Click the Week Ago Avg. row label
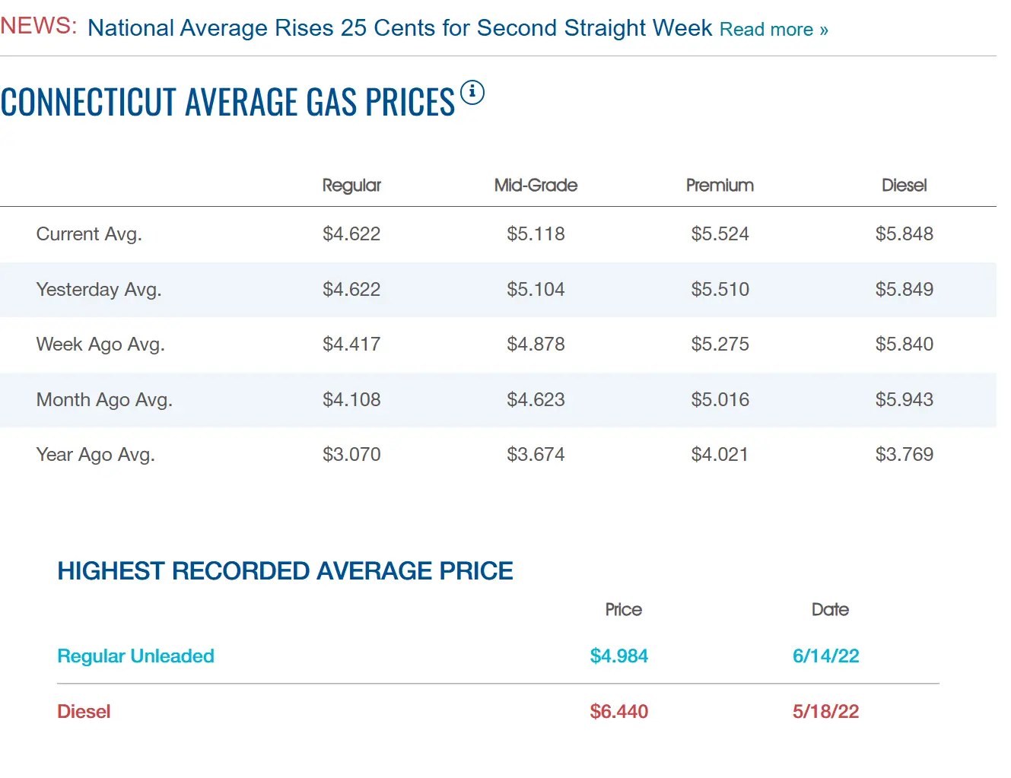 pos(100,345)
